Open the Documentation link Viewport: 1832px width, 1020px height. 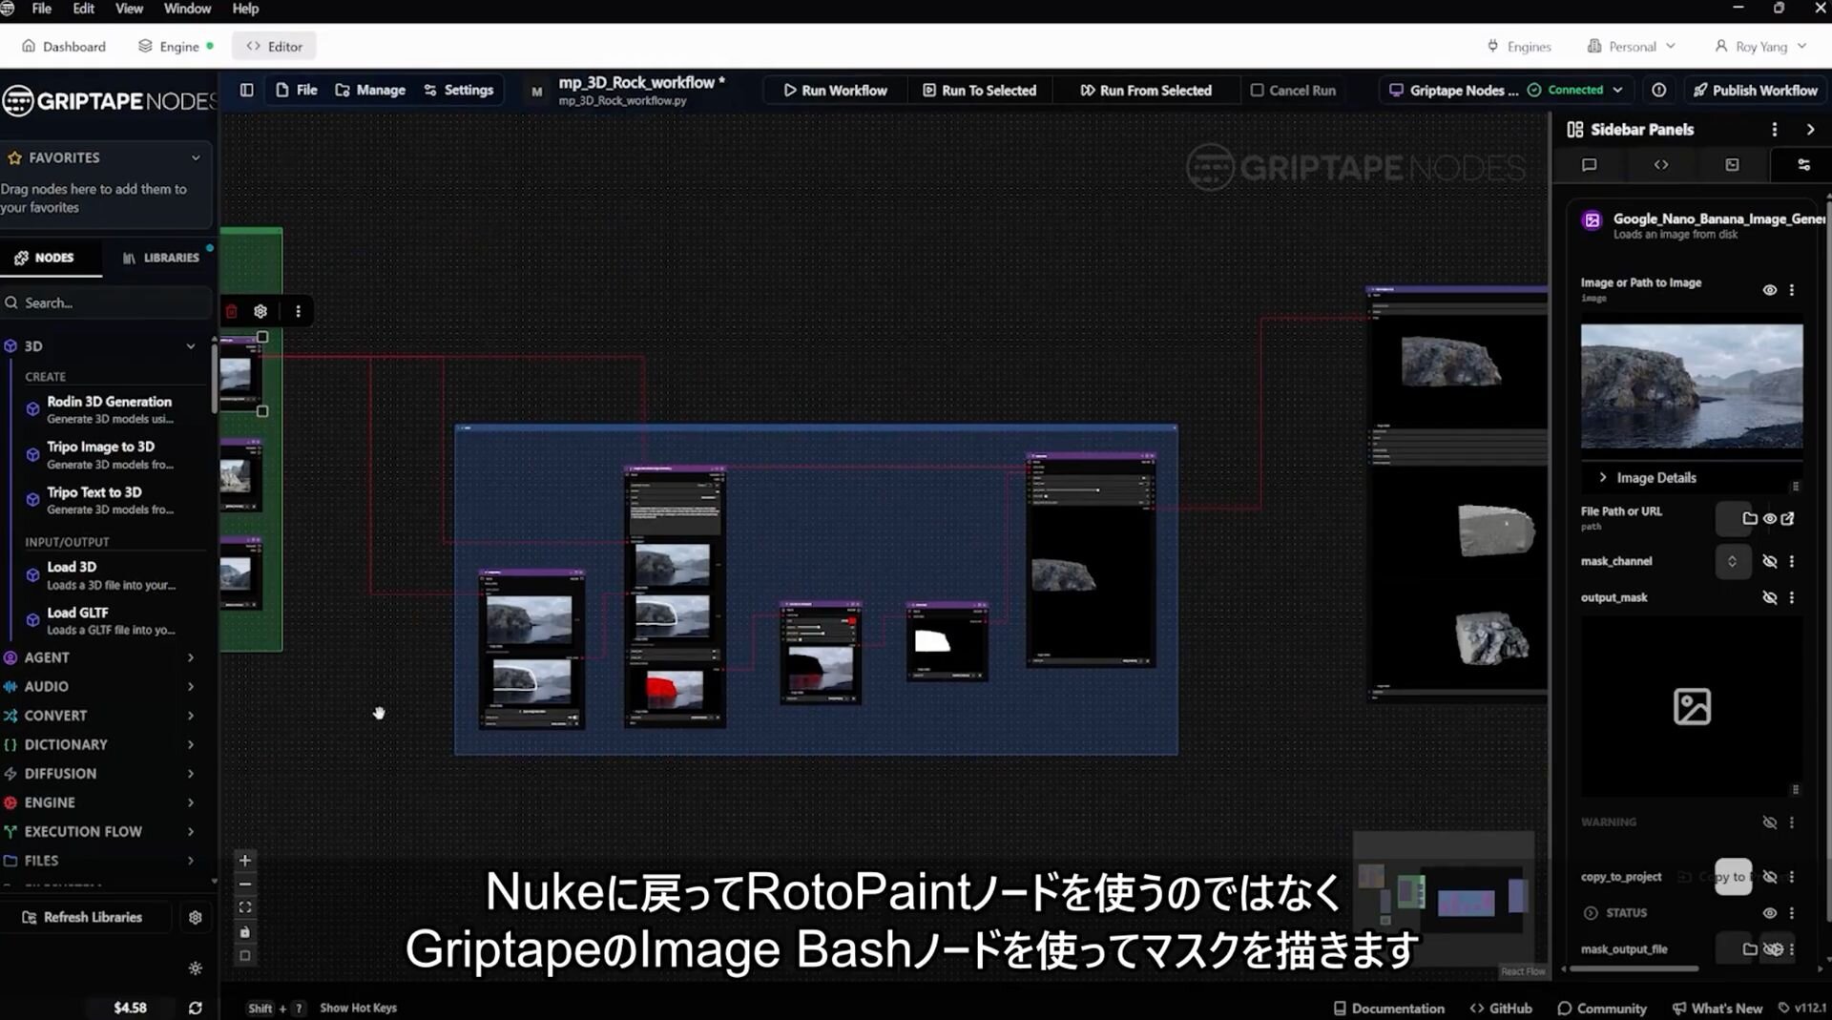coord(1388,1008)
